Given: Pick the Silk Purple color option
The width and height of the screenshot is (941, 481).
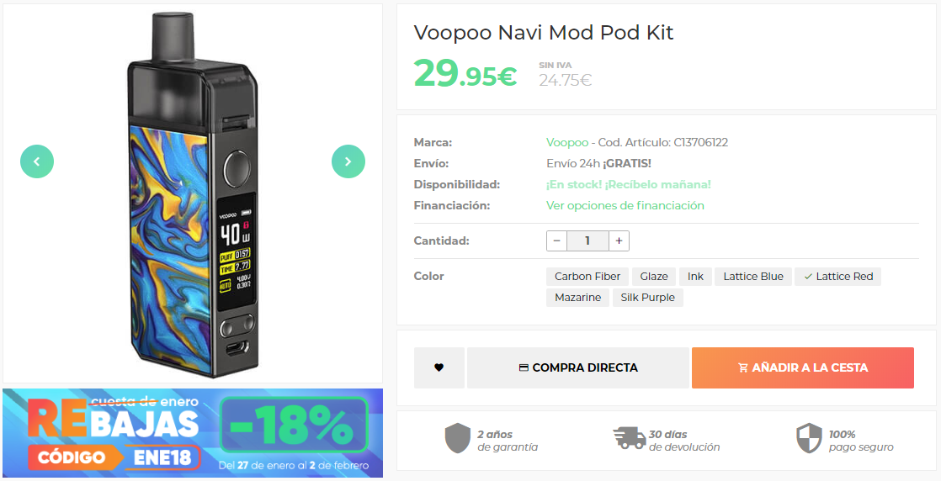Looking at the screenshot, I should pos(647,298).
